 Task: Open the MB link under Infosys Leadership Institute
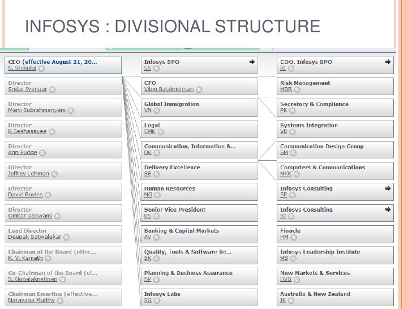(x=284, y=257)
